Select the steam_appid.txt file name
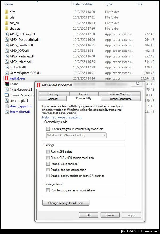 [x=21, y=106]
